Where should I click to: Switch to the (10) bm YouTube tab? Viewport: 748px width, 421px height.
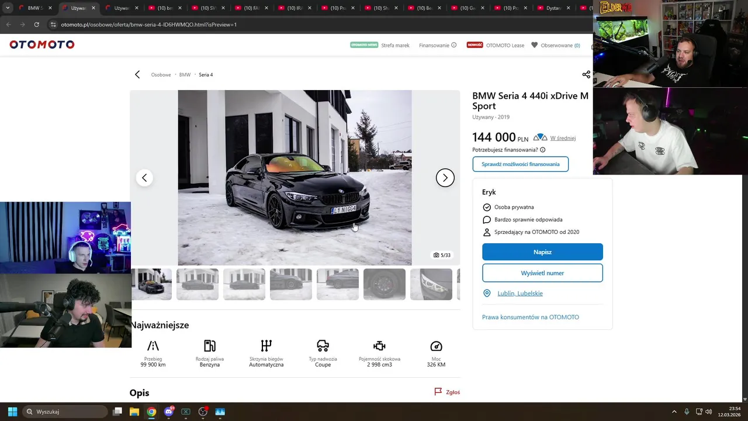click(x=165, y=8)
